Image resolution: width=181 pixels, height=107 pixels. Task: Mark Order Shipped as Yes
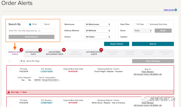[19, 80]
